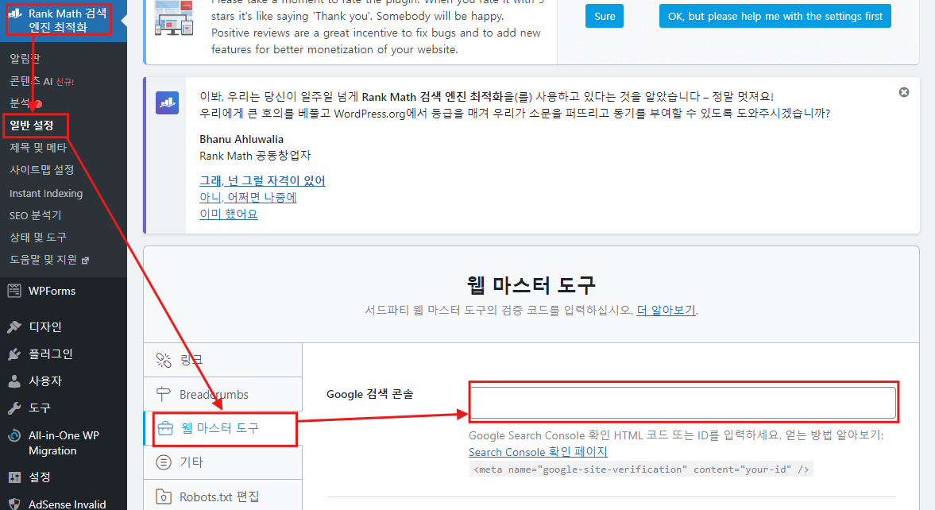Click the 이미 했어요 link
Viewport: 935px width, 510px height.
point(228,214)
